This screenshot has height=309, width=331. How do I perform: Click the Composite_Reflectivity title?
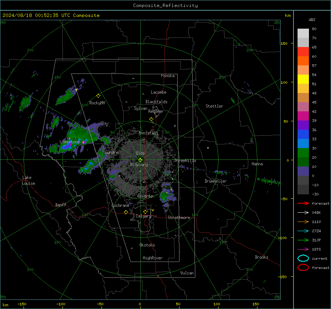point(165,6)
